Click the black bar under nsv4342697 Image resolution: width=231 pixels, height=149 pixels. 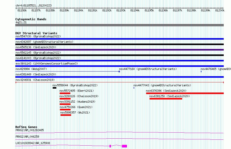point(119,44)
